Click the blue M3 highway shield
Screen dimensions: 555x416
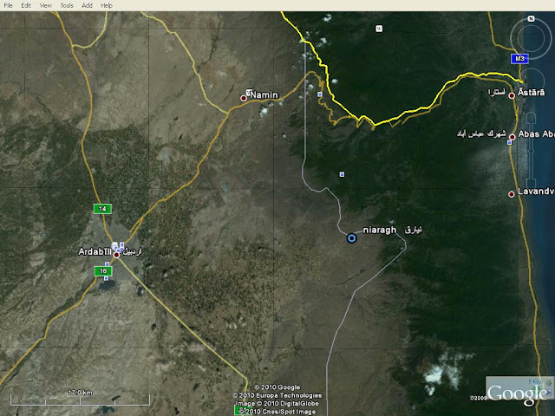click(519, 59)
